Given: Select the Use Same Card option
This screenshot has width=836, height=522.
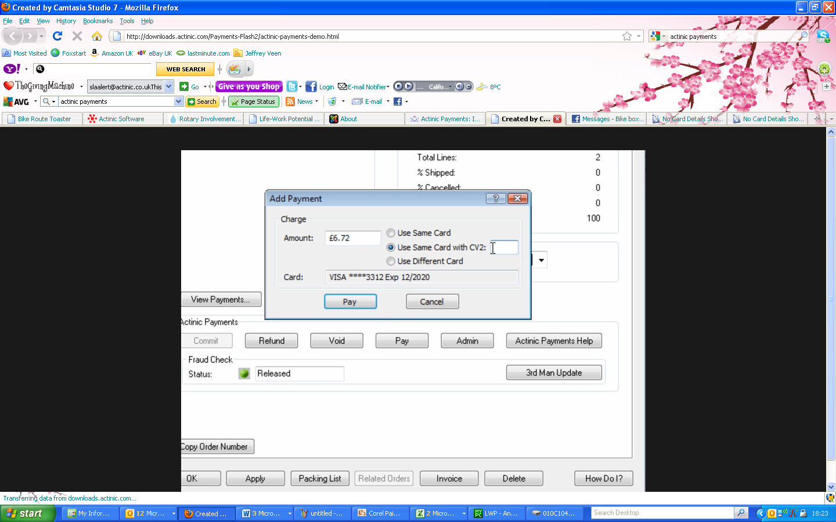Looking at the screenshot, I should [391, 233].
